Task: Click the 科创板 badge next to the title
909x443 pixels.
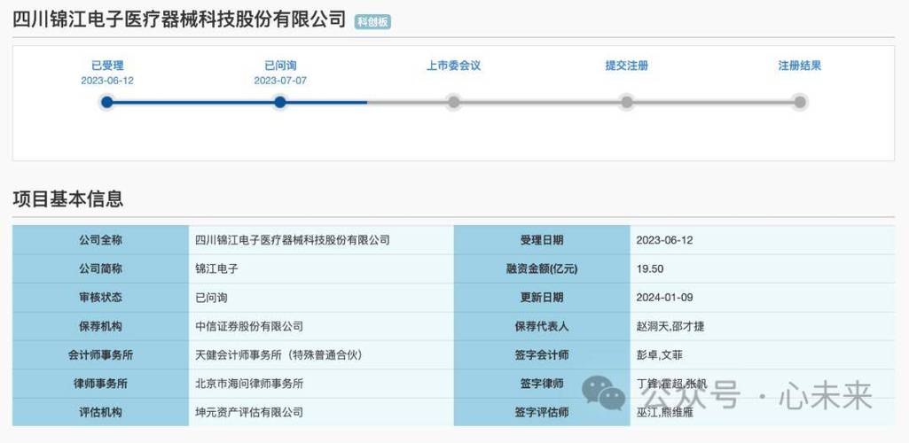Action: pyautogui.click(x=372, y=22)
